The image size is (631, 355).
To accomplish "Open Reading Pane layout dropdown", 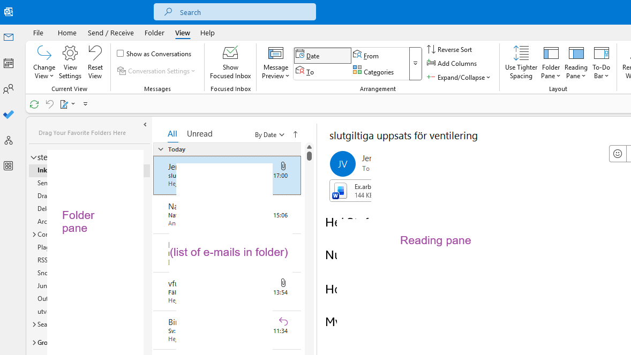I will pyautogui.click(x=576, y=63).
